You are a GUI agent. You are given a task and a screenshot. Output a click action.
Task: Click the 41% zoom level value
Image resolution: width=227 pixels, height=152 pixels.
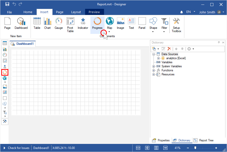177,148
